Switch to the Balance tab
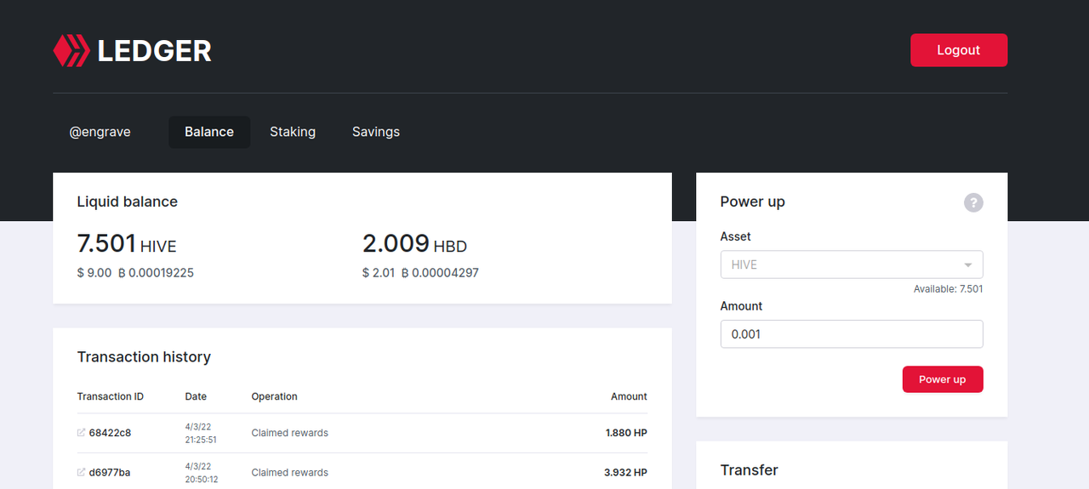 pyautogui.click(x=209, y=132)
